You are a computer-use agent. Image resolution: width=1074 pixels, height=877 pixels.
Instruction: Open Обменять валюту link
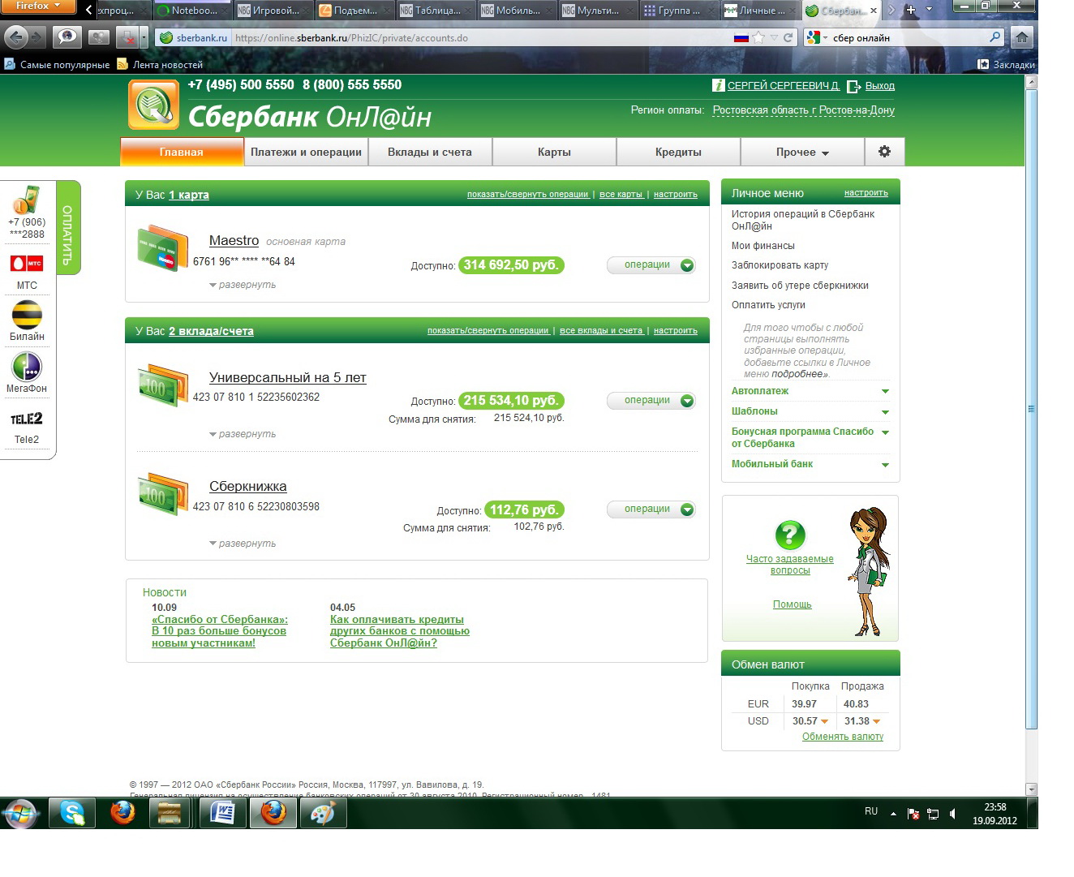tap(843, 737)
